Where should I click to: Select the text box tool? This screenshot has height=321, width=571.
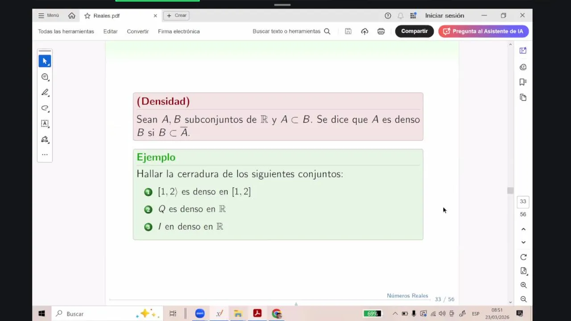pos(45,123)
